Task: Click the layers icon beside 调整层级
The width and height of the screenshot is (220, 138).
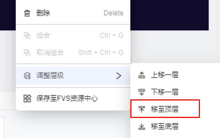Action: tap(27, 76)
